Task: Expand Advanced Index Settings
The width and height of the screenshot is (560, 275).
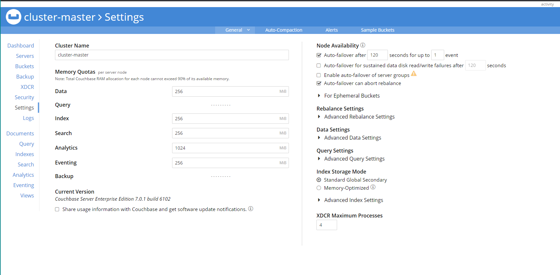Action: pos(350,200)
